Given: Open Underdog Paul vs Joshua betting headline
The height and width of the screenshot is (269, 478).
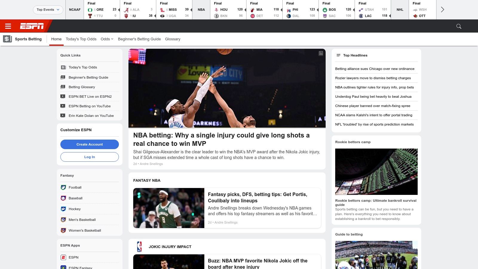Looking at the screenshot, I should click(373, 97).
